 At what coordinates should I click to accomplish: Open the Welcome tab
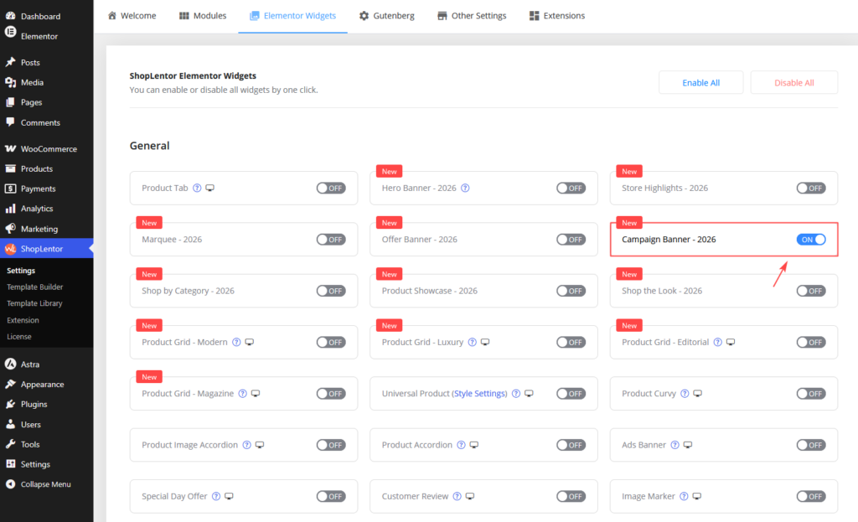[x=132, y=15]
